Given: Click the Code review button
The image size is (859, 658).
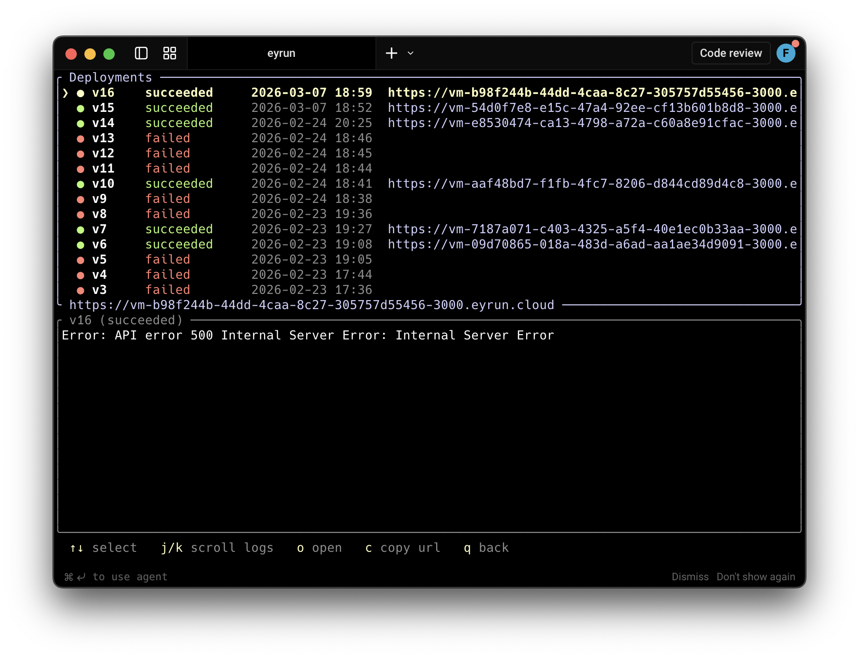Looking at the screenshot, I should click(x=730, y=53).
